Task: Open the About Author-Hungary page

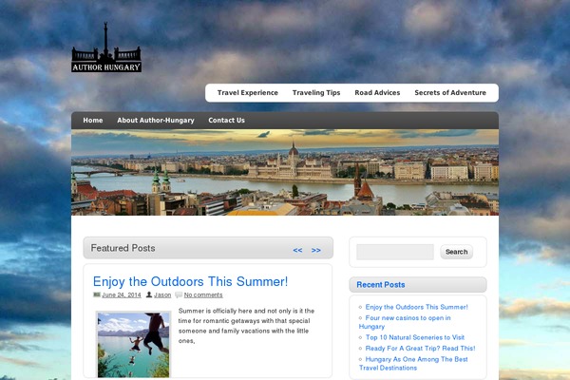Action: (156, 121)
